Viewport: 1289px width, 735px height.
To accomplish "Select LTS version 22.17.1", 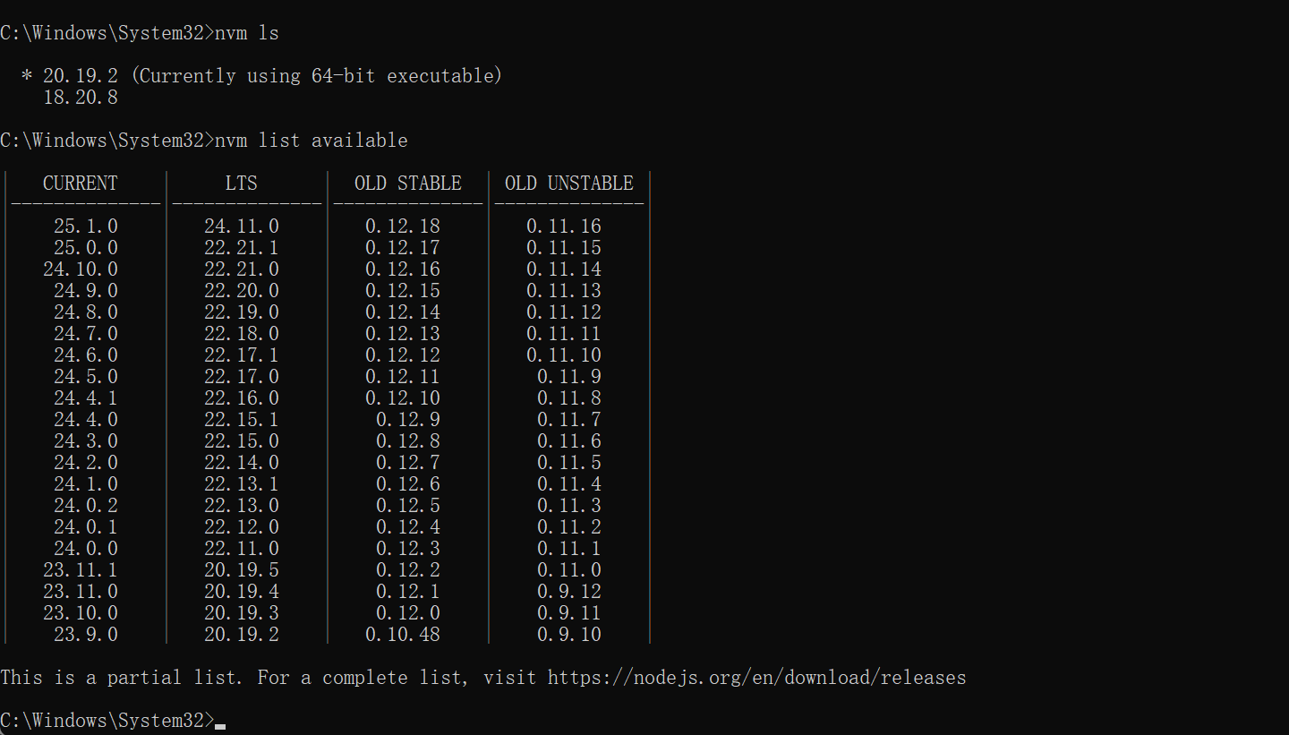I will tap(242, 355).
